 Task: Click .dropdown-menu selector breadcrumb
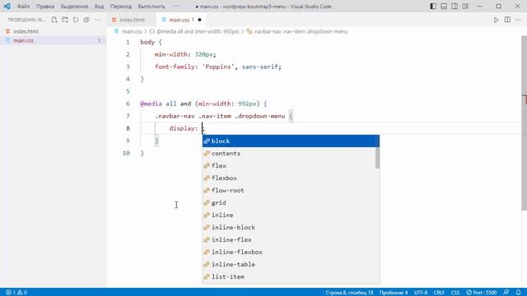(x=301, y=31)
